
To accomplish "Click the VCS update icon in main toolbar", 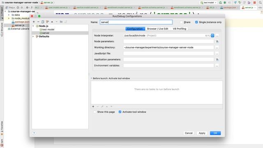I will (x=235, y=2).
